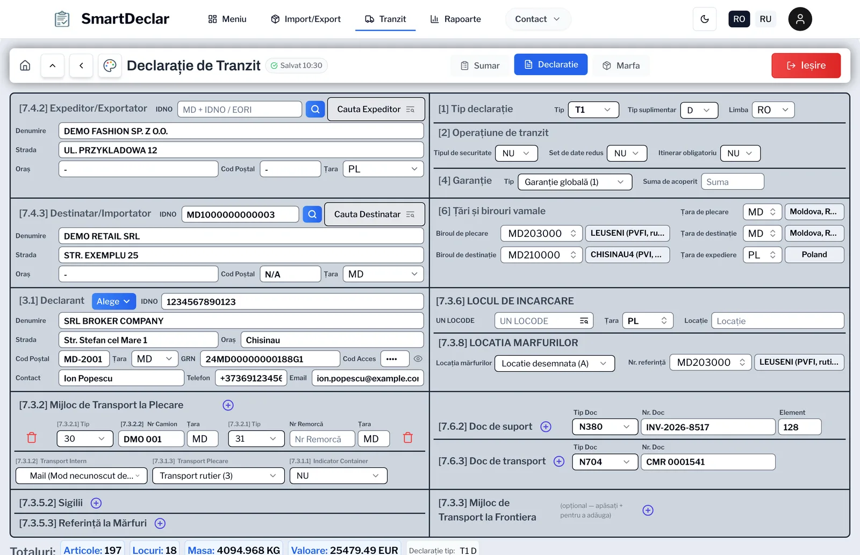The height and width of the screenshot is (555, 860).
Task: Click the Cauta Expeditor button
Action: pos(376,109)
